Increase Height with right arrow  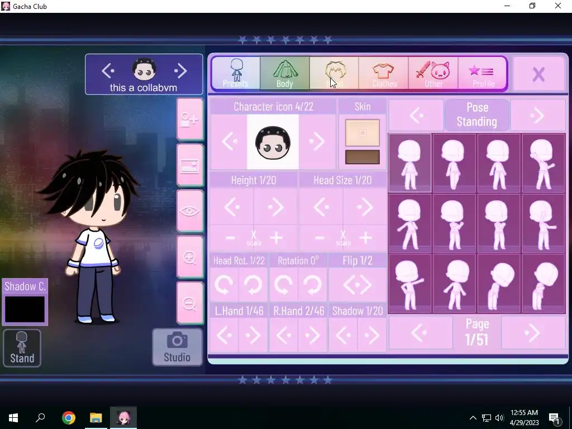tap(276, 207)
